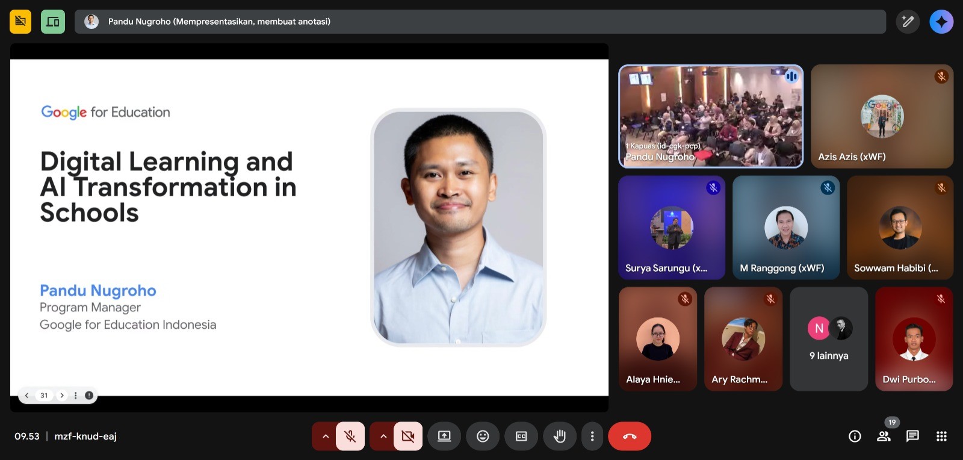Click the muted mic icon on Surya Sarungu tile
The height and width of the screenshot is (460, 963).
pos(713,188)
